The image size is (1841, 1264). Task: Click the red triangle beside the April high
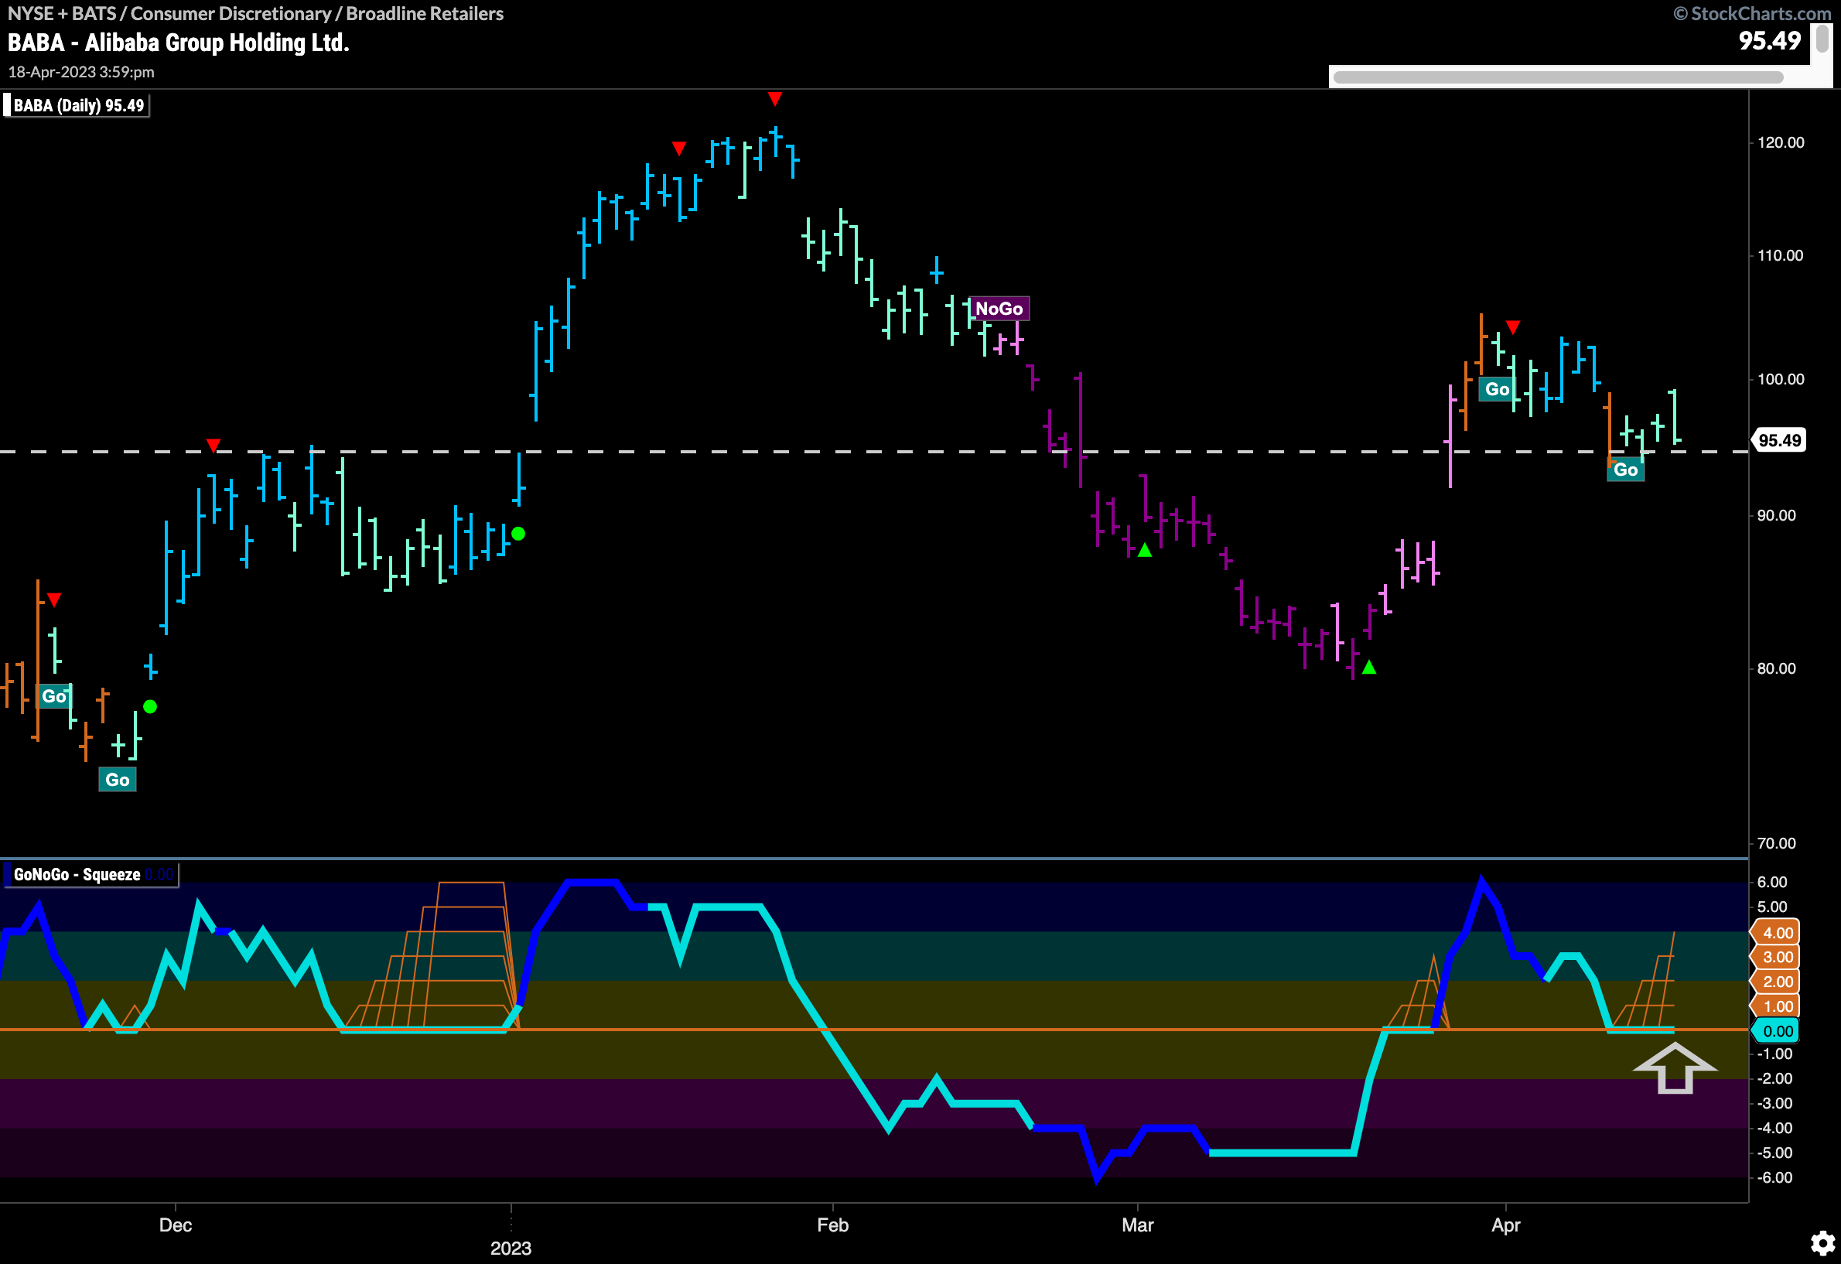click(1513, 327)
